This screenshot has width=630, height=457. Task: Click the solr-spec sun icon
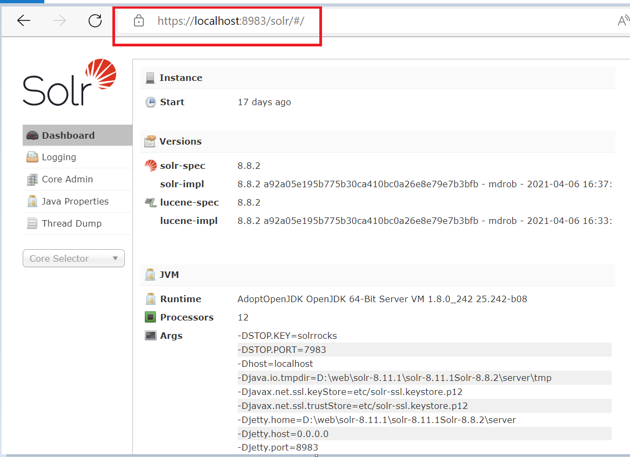point(151,165)
